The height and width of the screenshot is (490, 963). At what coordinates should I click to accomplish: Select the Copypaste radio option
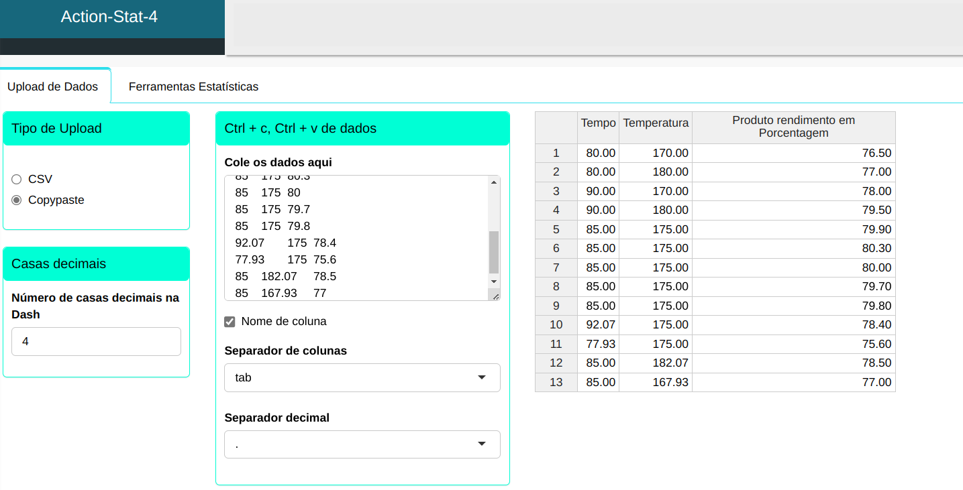pos(17,200)
